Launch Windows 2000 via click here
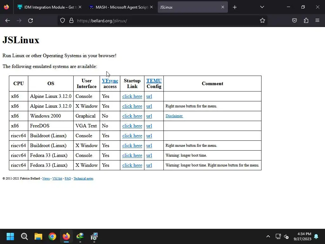This screenshot has height=244, width=325. [x=132, y=116]
